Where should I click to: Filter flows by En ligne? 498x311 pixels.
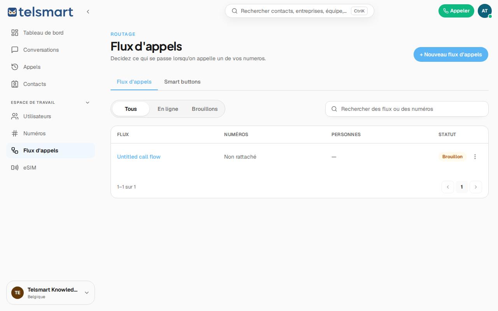(168, 109)
